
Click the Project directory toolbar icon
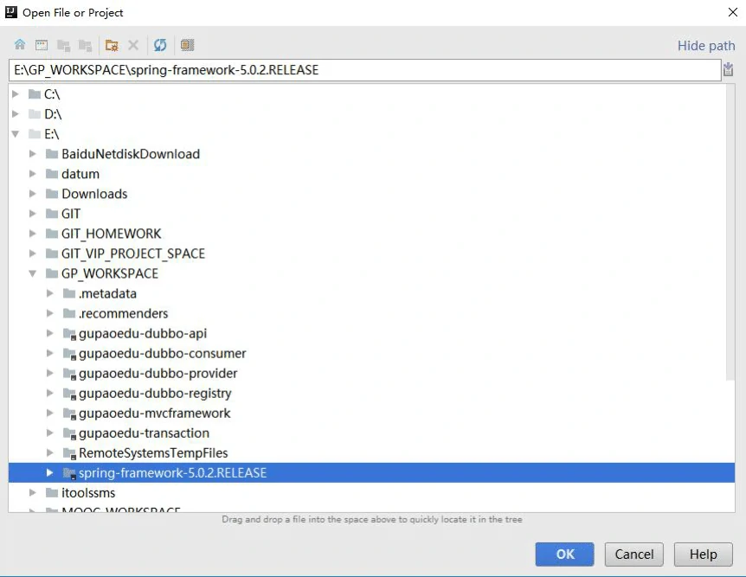point(63,45)
